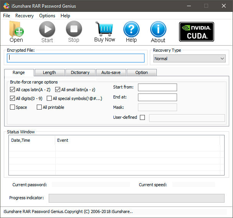Uncheck All digits(0 - 9)

(x=12, y=98)
